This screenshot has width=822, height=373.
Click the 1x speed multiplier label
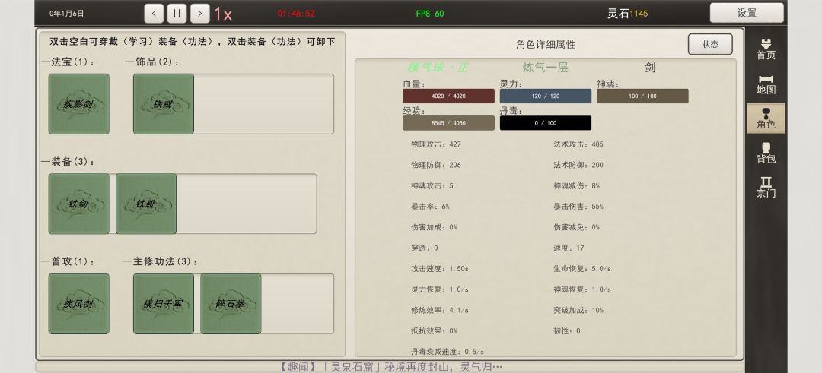[223, 14]
